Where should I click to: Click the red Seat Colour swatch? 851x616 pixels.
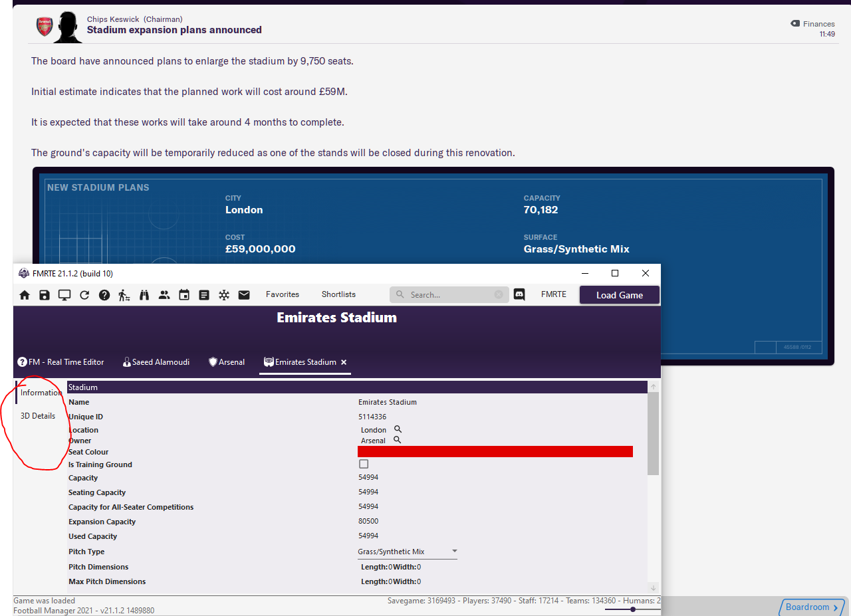coord(495,452)
